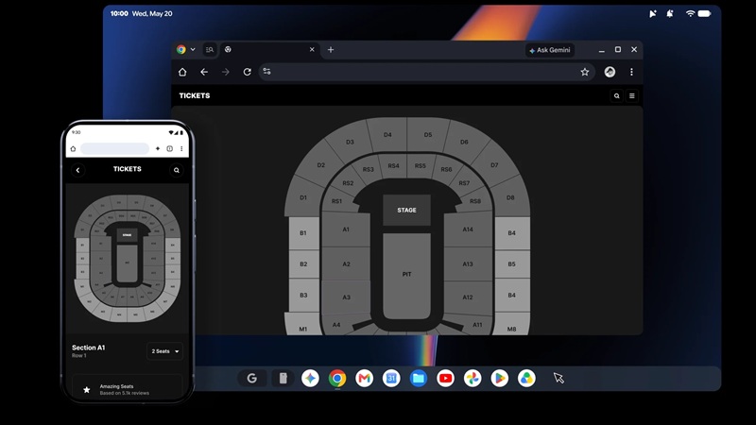Select the STAGE block on desktop map
The width and height of the screenshot is (756, 425).
click(406, 210)
